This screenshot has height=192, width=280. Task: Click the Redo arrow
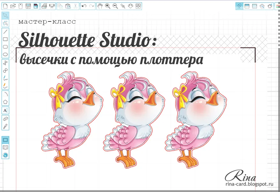pyautogui.click(x=92, y=6)
